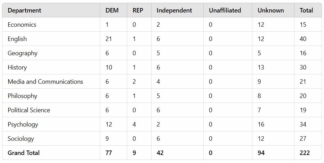Click the Total column header

tap(306, 10)
